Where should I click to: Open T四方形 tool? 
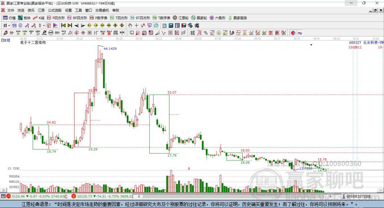(119, 18)
